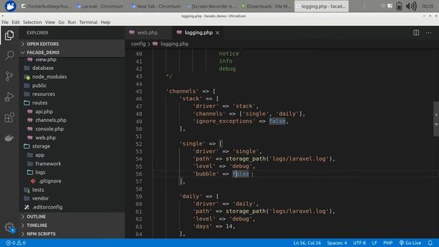
Task: Change encoding via UTF-8 status item
Action: point(359,243)
